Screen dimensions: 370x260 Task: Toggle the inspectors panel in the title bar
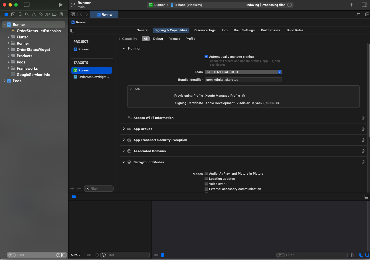[x=364, y=5]
